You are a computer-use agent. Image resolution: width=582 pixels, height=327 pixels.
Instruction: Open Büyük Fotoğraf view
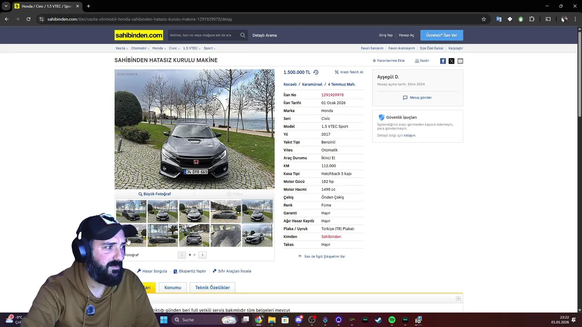155,194
